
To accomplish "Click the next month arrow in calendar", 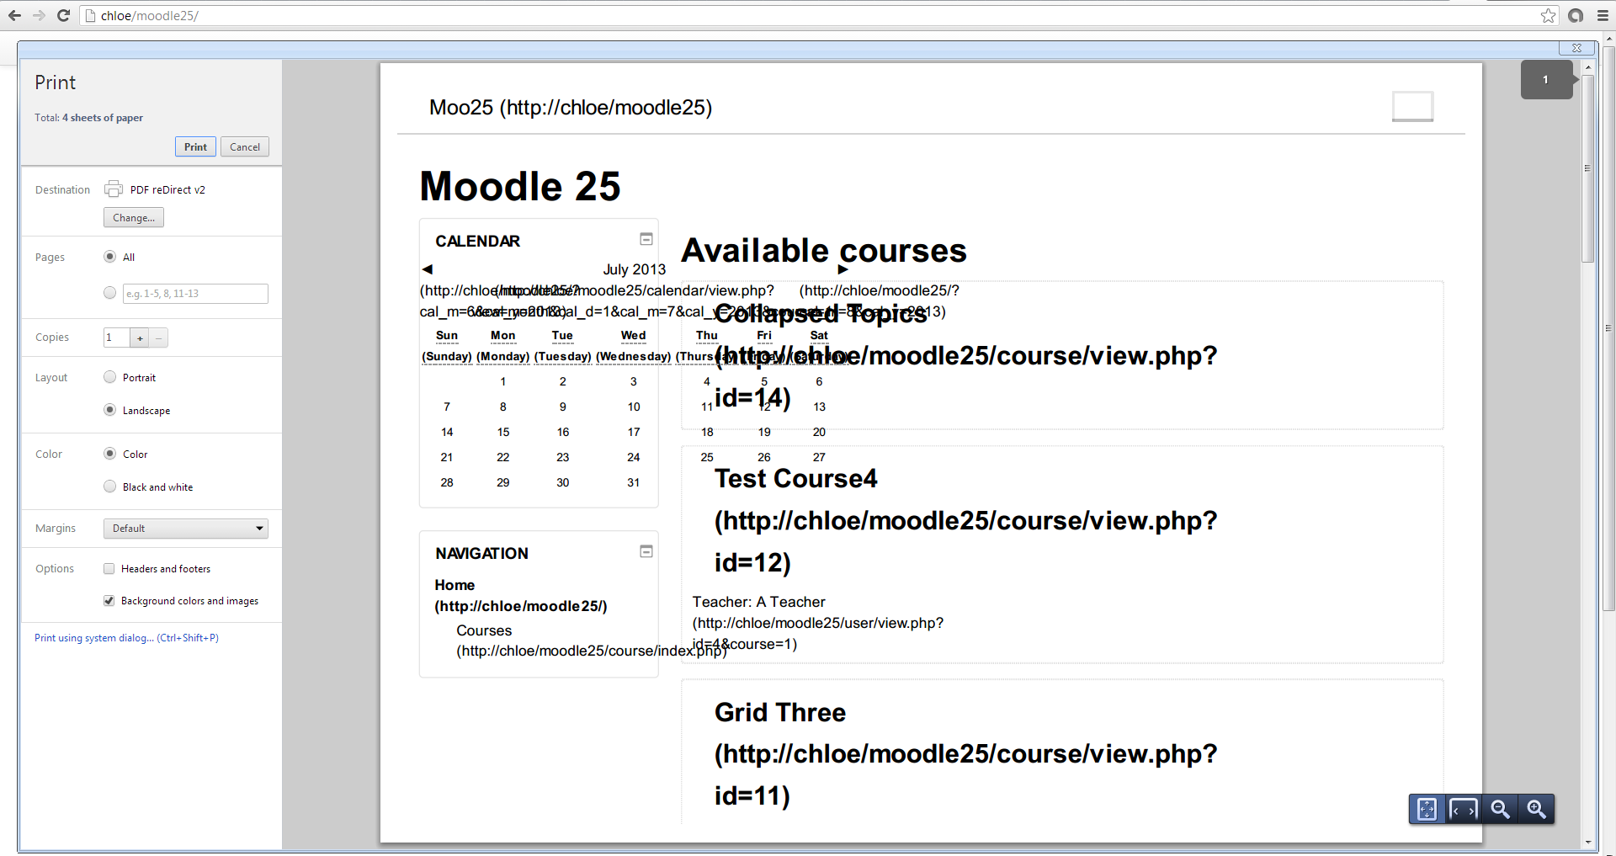I will pyautogui.click(x=843, y=269).
